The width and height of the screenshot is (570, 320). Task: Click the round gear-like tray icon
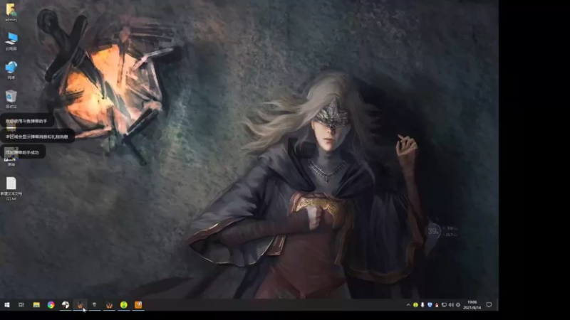click(x=458, y=305)
